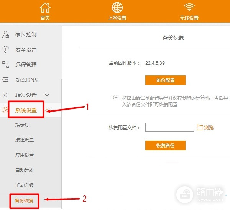The width and height of the screenshot is (230, 210).
Task: Click the 恢复配置文件 input field
Action: coord(170,127)
